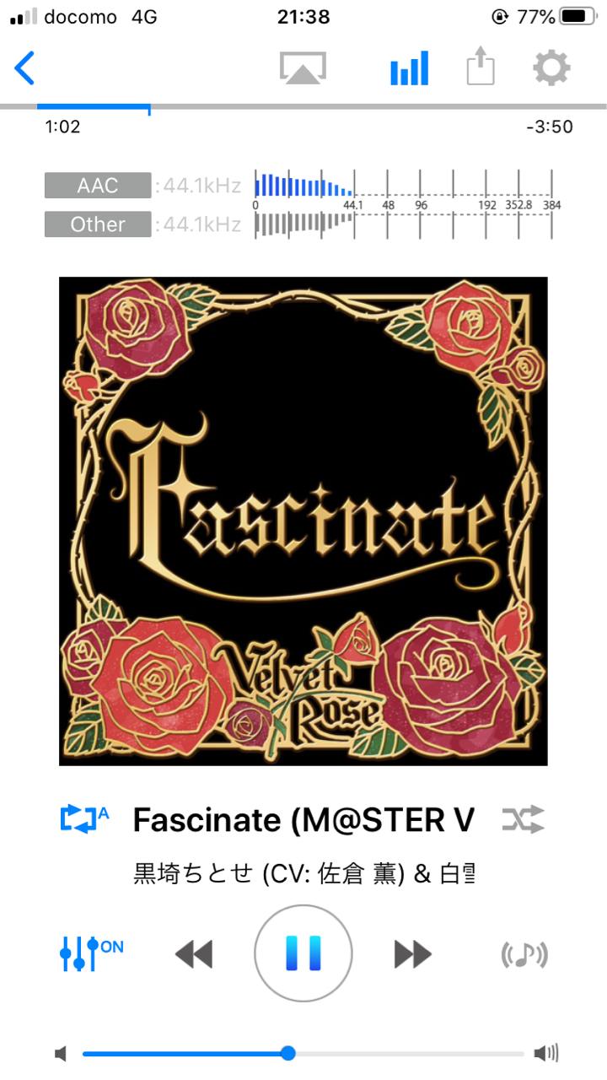The width and height of the screenshot is (607, 1080).
Task: Tap the Fascinate album artwork
Action: pyautogui.click(x=303, y=521)
